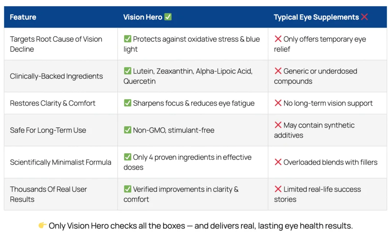Click the checkbox beside 'Non-GMO, stimulant-free'
This screenshot has width=391, height=242.
(x=128, y=130)
